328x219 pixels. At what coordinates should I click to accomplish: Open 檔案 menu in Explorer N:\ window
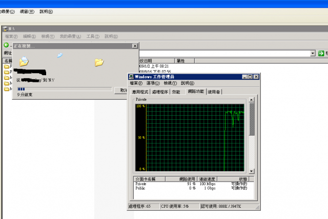click(x=11, y=36)
